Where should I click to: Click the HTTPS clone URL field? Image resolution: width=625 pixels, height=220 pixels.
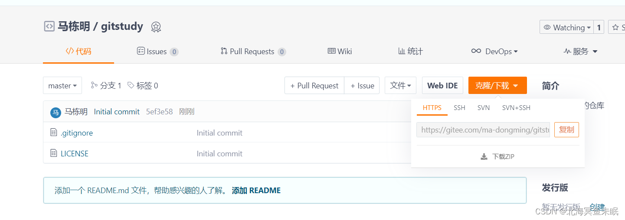[x=483, y=129]
